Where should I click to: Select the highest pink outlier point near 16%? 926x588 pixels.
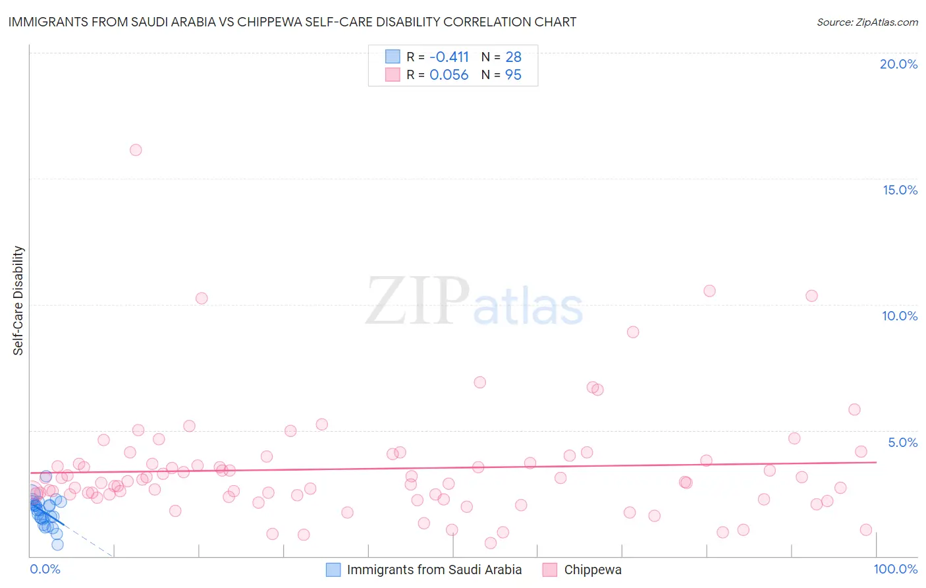(x=136, y=150)
